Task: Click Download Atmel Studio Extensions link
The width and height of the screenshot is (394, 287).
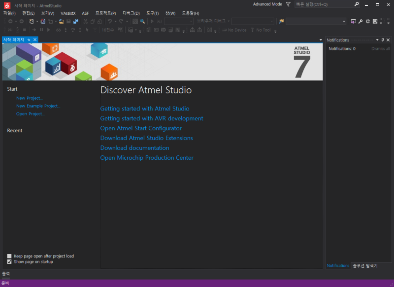Action: (x=146, y=138)
